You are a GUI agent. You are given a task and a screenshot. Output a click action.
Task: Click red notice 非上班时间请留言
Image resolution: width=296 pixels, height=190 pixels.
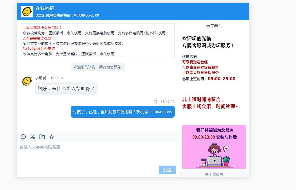(x=203, y=99)
